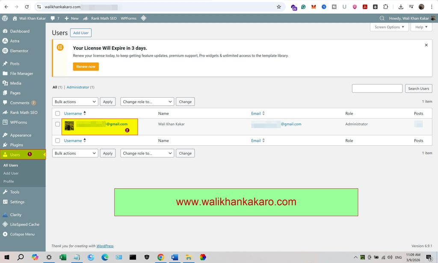Bookmark the page with the star icon

tap(278, 7)
